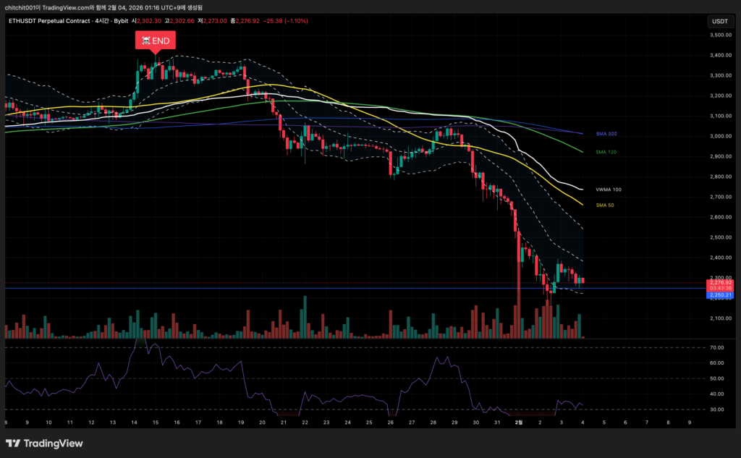Select the blue SMA 800 line label

[606, 134]
